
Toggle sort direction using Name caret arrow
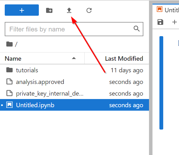[74, 58]
